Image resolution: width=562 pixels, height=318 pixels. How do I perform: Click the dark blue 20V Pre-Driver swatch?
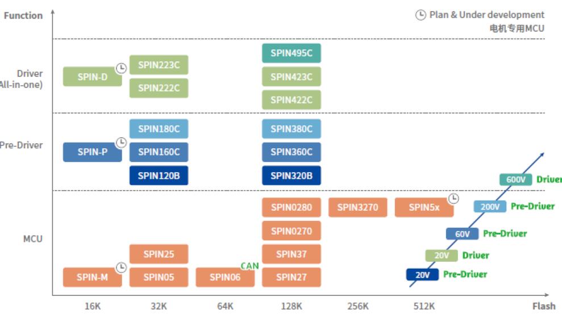tap(422, 274)
